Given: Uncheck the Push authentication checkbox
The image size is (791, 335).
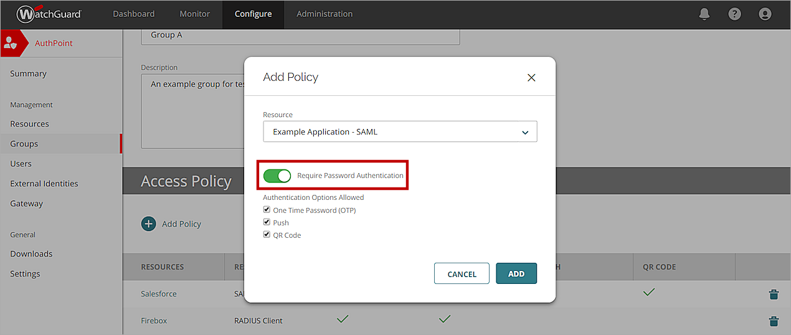Looking at the screenshot, I should coord(267,222).
